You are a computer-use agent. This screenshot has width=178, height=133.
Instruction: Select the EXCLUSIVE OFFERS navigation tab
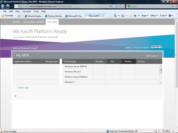pos(33,22)
